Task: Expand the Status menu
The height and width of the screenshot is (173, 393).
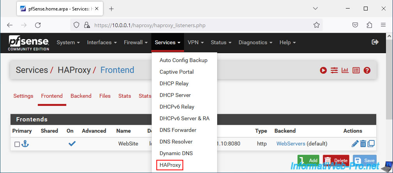Action: coord(221,42)
